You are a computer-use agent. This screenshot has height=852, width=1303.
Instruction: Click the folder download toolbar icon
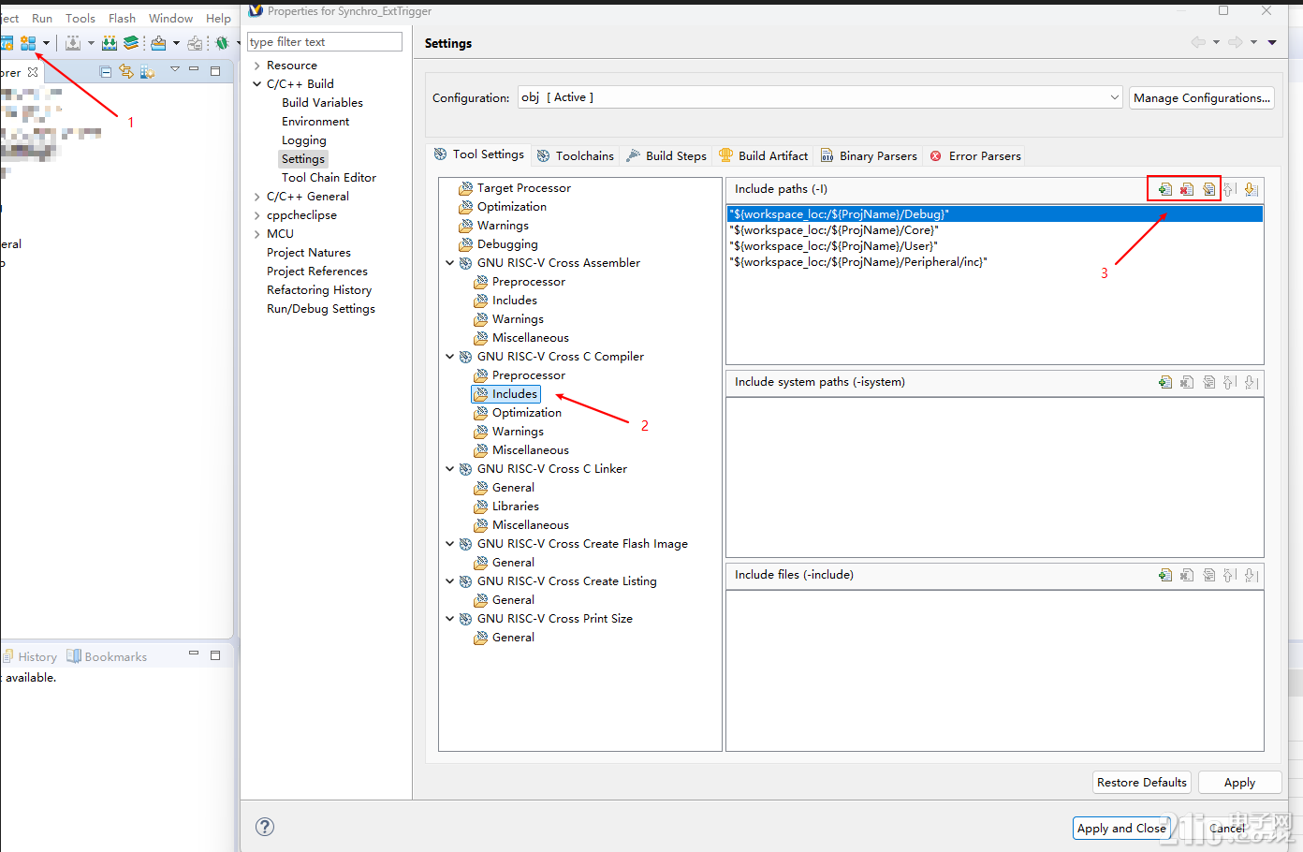158,43
